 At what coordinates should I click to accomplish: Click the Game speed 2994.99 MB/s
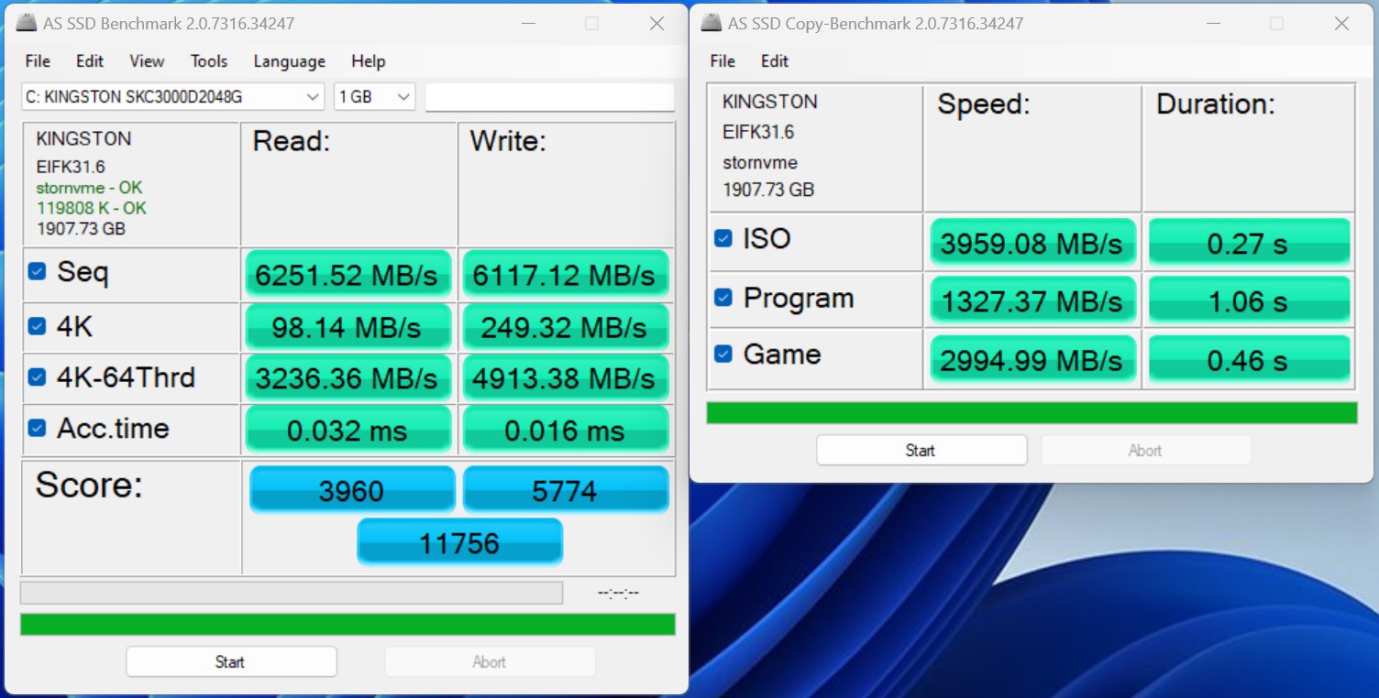pyautogui.click(x=1032, y=359)
